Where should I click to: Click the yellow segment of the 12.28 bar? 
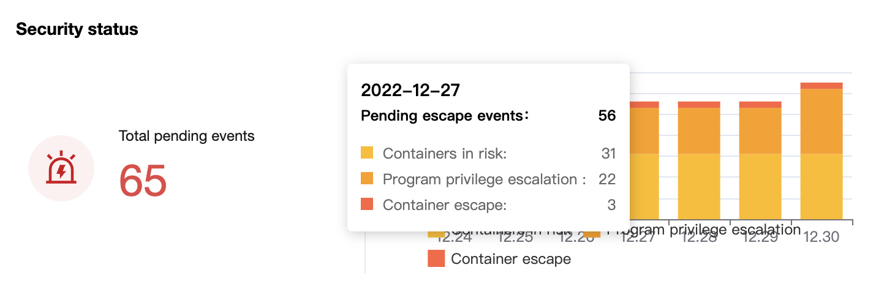tap(699, 186)
